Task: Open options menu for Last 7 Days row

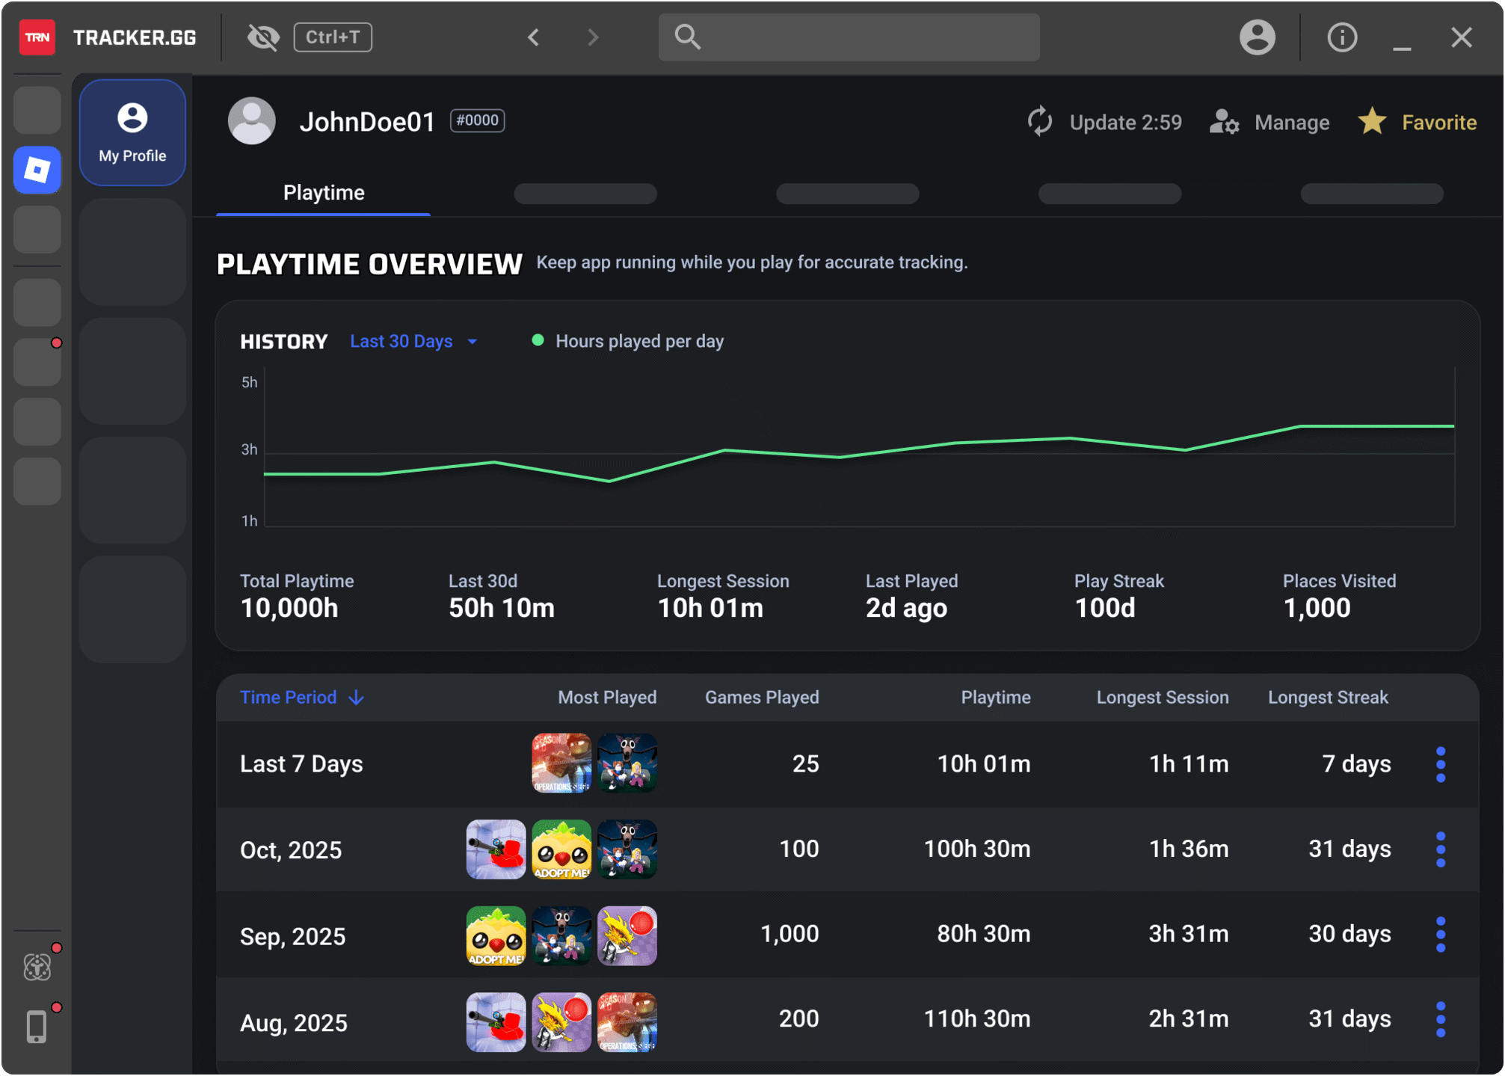Action: [x=1441, y=764]
